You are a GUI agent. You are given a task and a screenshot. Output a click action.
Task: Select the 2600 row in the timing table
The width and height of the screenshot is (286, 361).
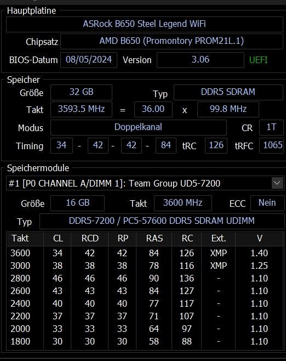pos(145,291)
